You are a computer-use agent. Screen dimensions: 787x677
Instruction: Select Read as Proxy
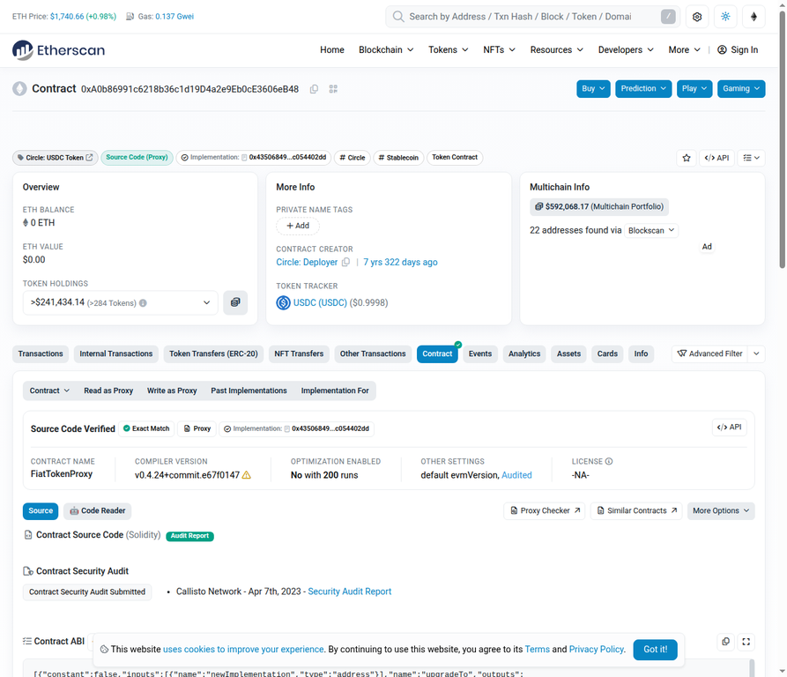(x=108, y=391)
